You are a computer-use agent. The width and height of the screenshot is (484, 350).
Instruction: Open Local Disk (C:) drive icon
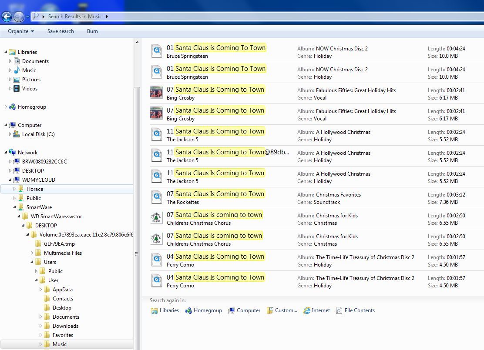pyautogui.click(x=17, y=134)
